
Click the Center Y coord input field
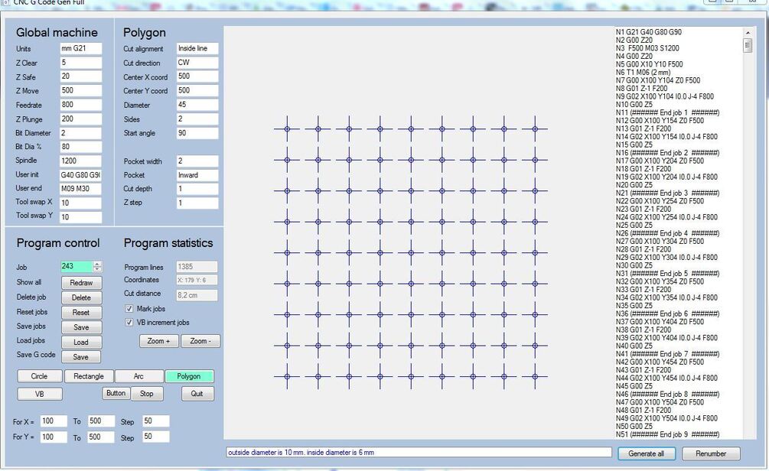197,91
